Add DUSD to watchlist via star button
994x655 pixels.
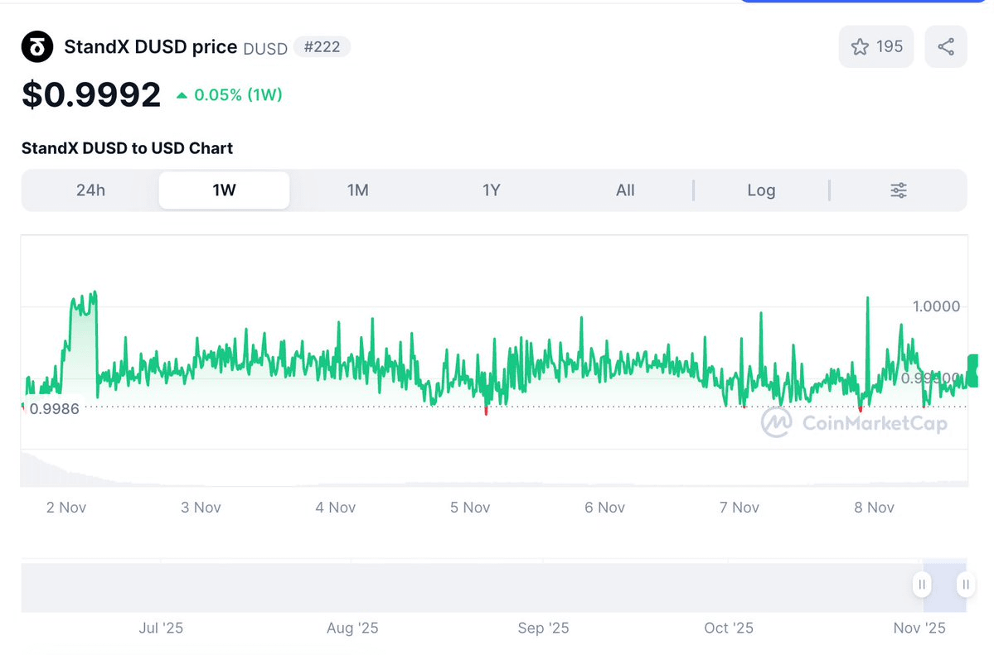coord(876,47)
